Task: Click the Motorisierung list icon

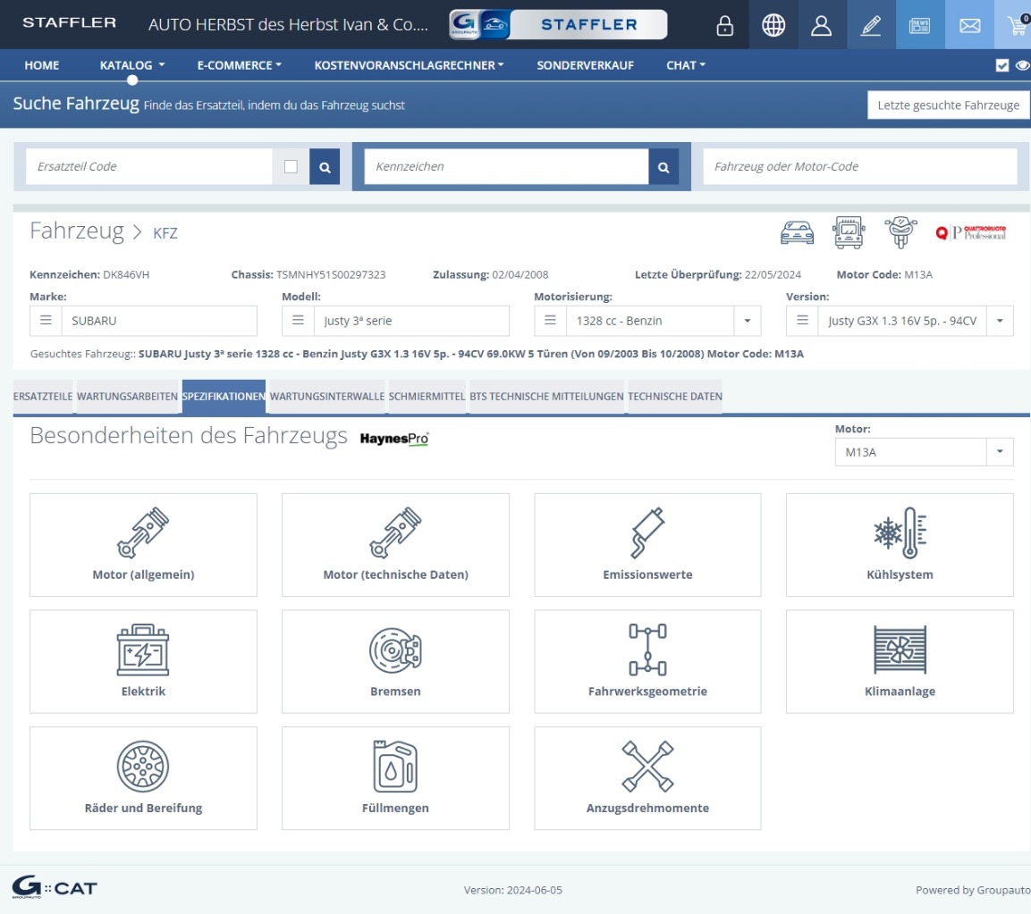Action: (x=550, y=321)
